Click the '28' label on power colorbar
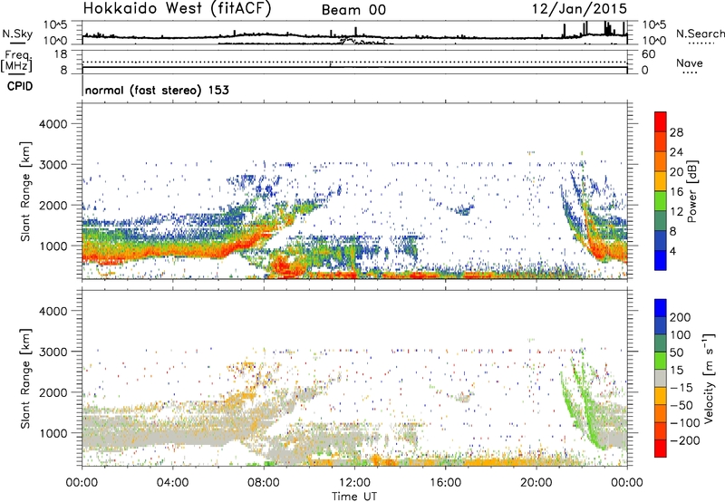Screen dimensions: 725x502 point(676,132)
